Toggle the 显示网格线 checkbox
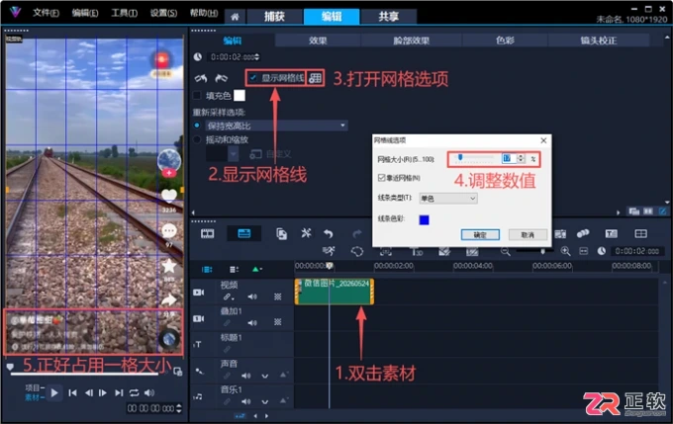Viewport: 673px width, 424px height. click(x=253, y=78)
